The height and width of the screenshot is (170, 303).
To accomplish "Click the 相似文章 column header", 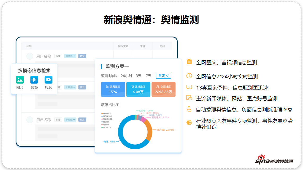I will (x=123, y=46).
